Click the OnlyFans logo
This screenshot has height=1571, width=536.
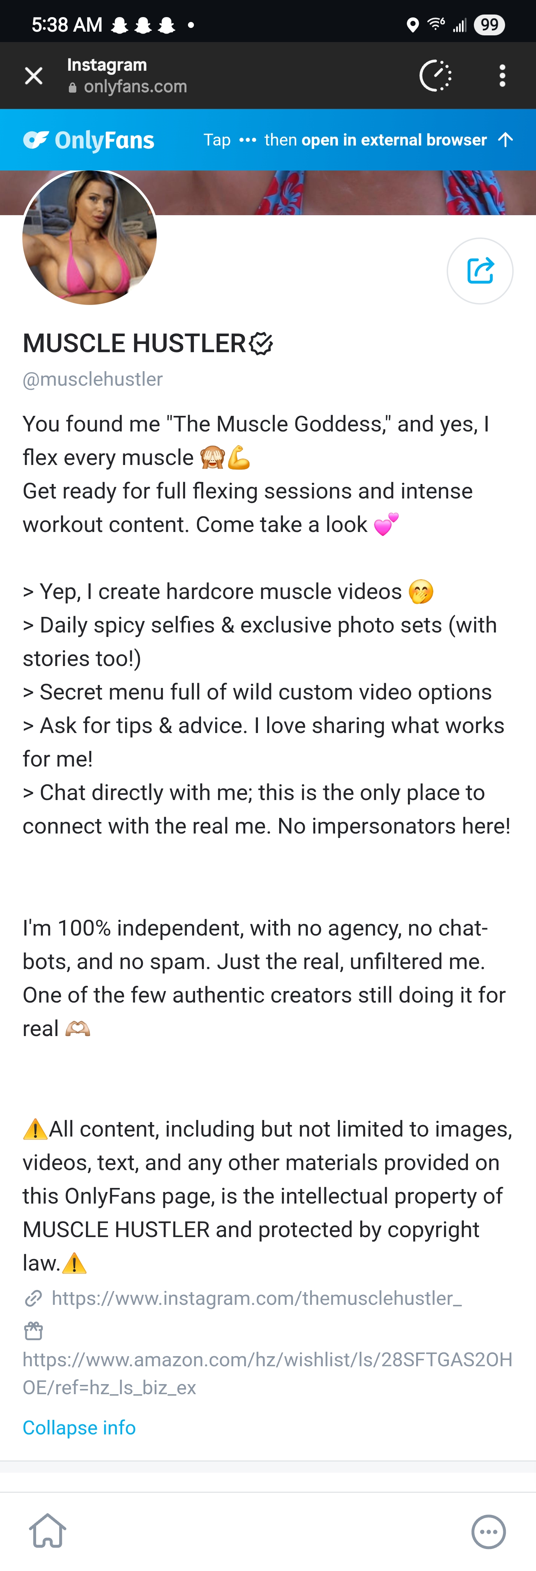tap(89, 140)
